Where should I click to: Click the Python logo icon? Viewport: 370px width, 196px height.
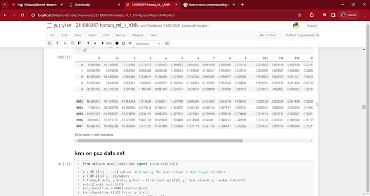point(296,26)
